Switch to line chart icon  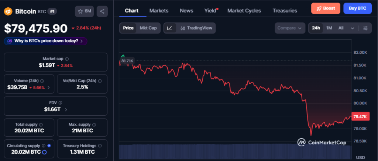click(170, 28)
